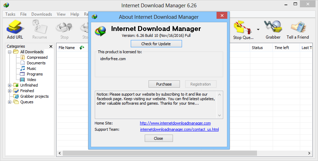Viewport: 318px width, 161px height.
Task: Click the horizontal scrollbar thumb in download list
Action: [x=160, y=153]
